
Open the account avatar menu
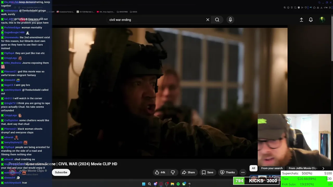pos(322,20)
